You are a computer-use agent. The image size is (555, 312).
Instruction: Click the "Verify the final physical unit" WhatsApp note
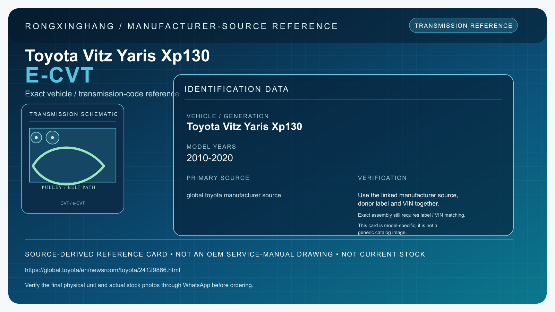coord(139,285)
